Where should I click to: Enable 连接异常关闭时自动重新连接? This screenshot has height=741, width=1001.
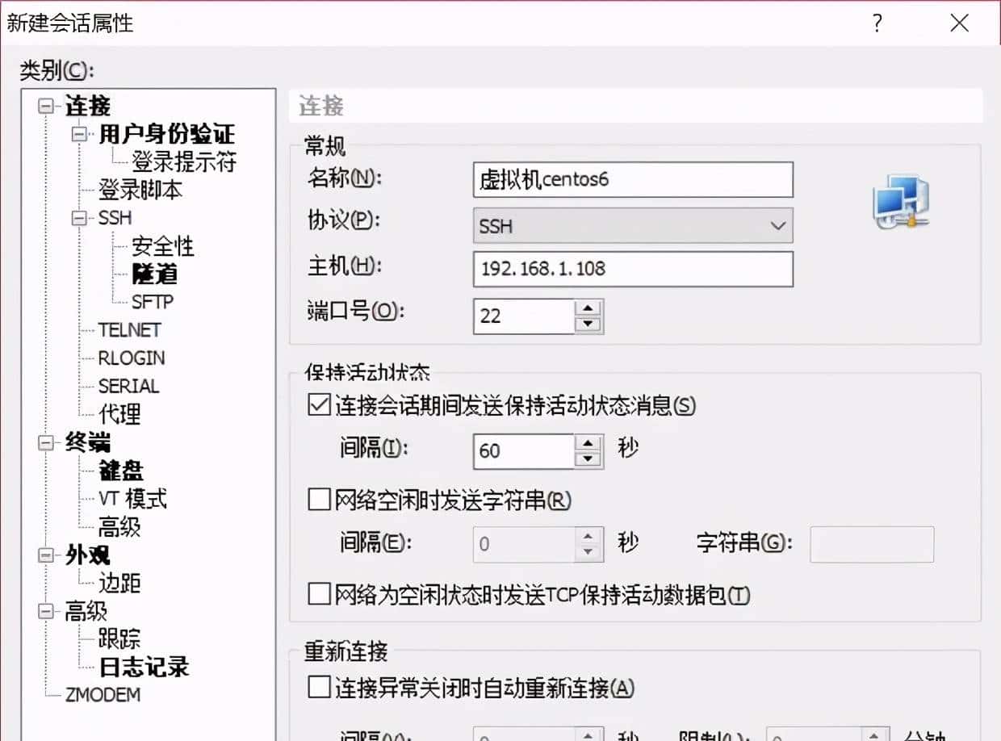pyautogui.click(x=318, y=689)
